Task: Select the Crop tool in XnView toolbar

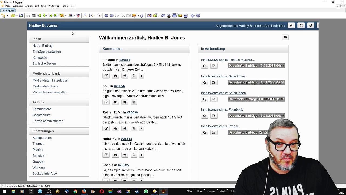Action: click(x=34, y=16)
